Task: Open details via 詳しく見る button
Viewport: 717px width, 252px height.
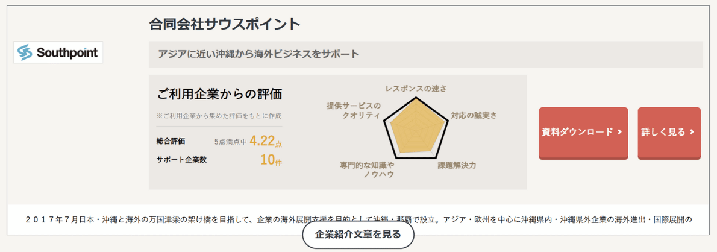Action: pos(669,133)
